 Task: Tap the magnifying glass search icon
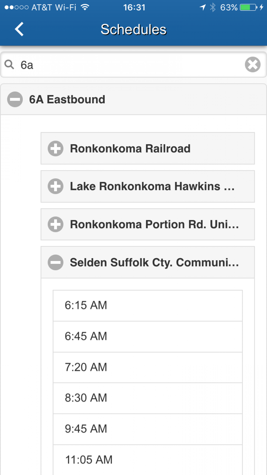tap(9, 64)
